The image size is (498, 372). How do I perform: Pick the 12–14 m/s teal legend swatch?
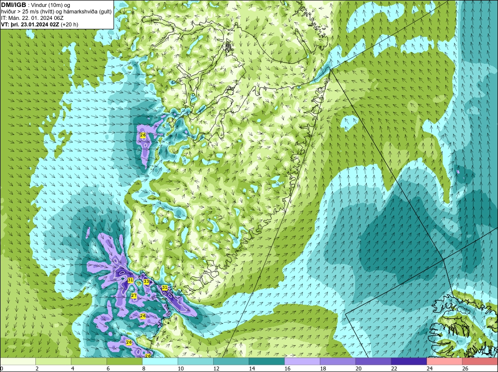(x=231, y=362)
